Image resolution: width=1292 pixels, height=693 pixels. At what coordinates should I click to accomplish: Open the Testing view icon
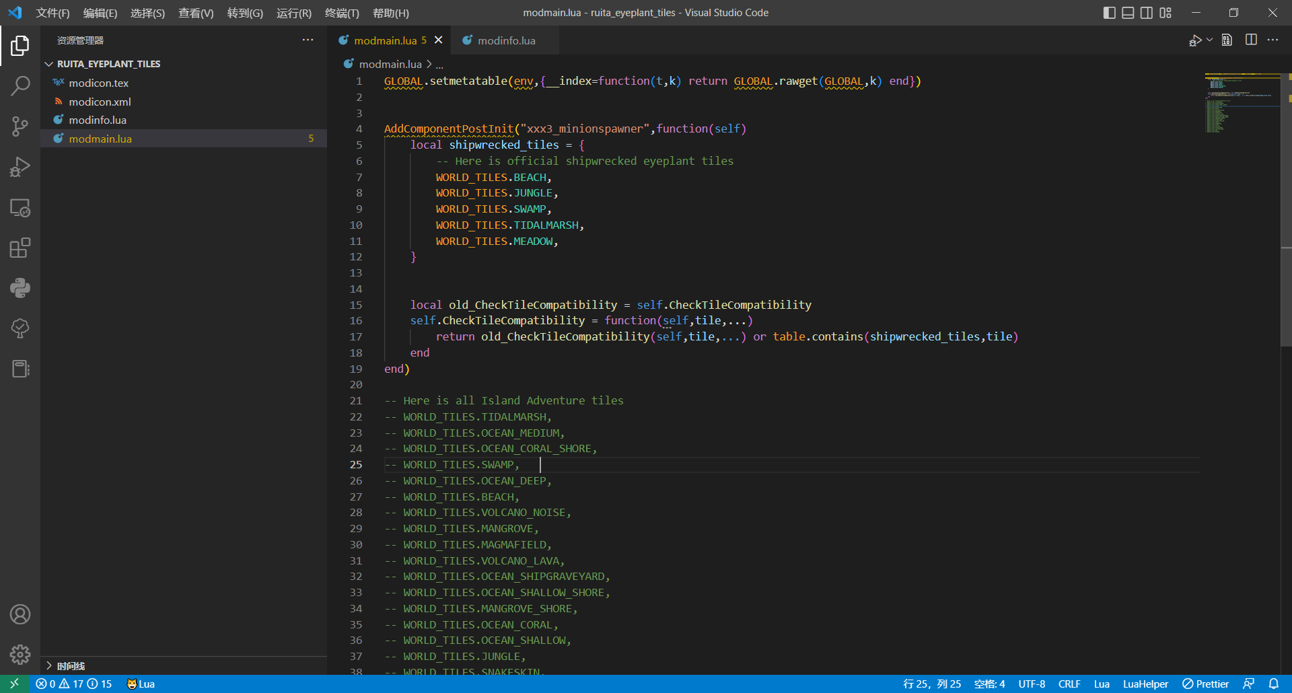pyautogui.click(x=20, y=328)
